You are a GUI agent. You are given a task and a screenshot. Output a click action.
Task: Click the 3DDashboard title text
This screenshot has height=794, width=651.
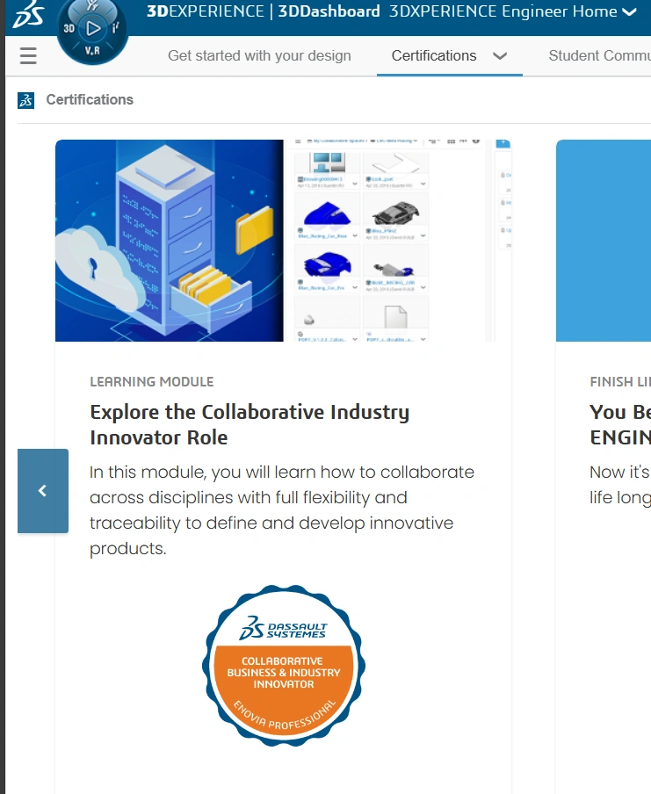click(x=329, y=11)
